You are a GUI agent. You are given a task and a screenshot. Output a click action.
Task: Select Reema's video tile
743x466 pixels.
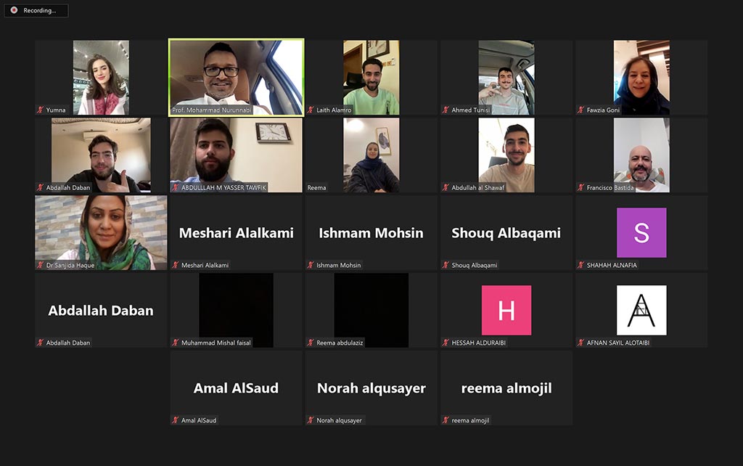click(x=371, y=155)
